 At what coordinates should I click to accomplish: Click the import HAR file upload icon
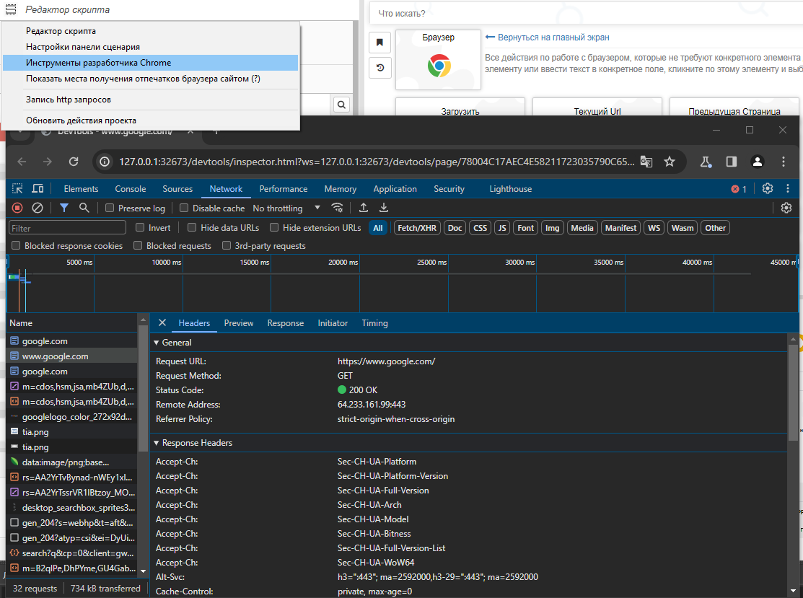(364, 208)
